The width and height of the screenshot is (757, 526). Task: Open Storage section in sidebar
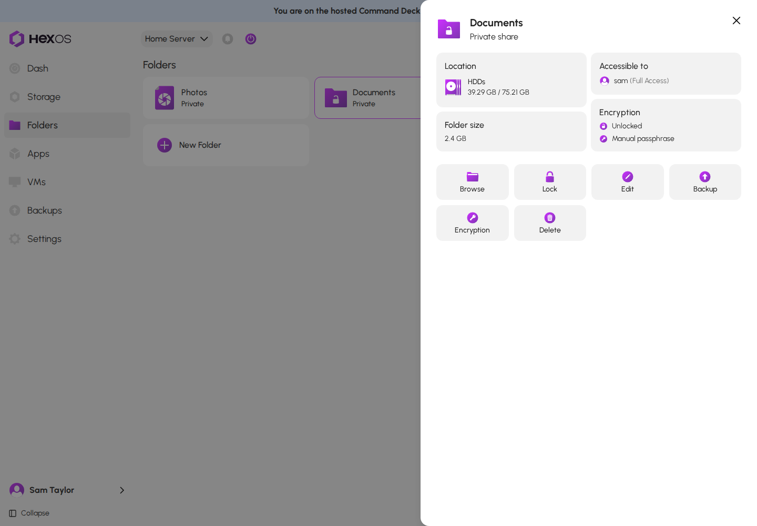(67, 97)
